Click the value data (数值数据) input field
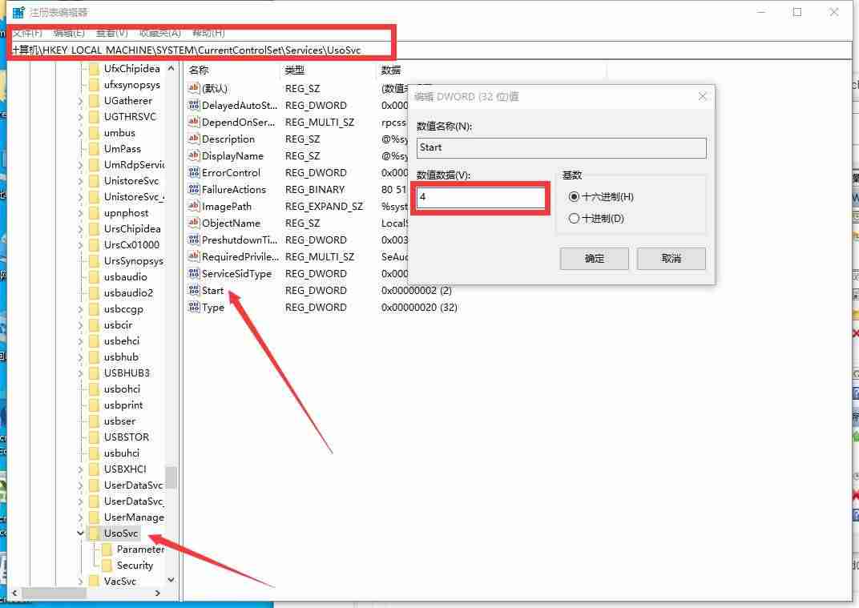Screen dimensions: 859x608 481,197
